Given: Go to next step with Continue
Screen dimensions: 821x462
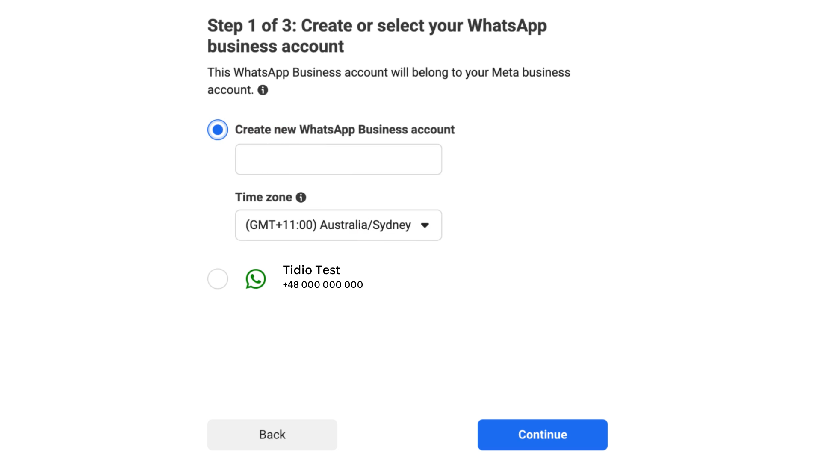Looking at the screenshot, I should point(543,435).
